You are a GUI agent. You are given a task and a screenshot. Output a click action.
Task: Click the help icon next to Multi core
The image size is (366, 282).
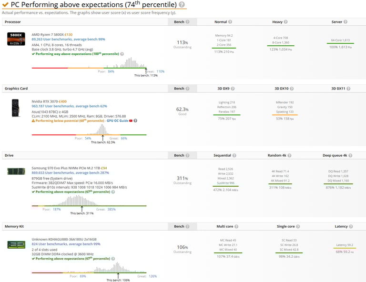[x=236, y=226]
